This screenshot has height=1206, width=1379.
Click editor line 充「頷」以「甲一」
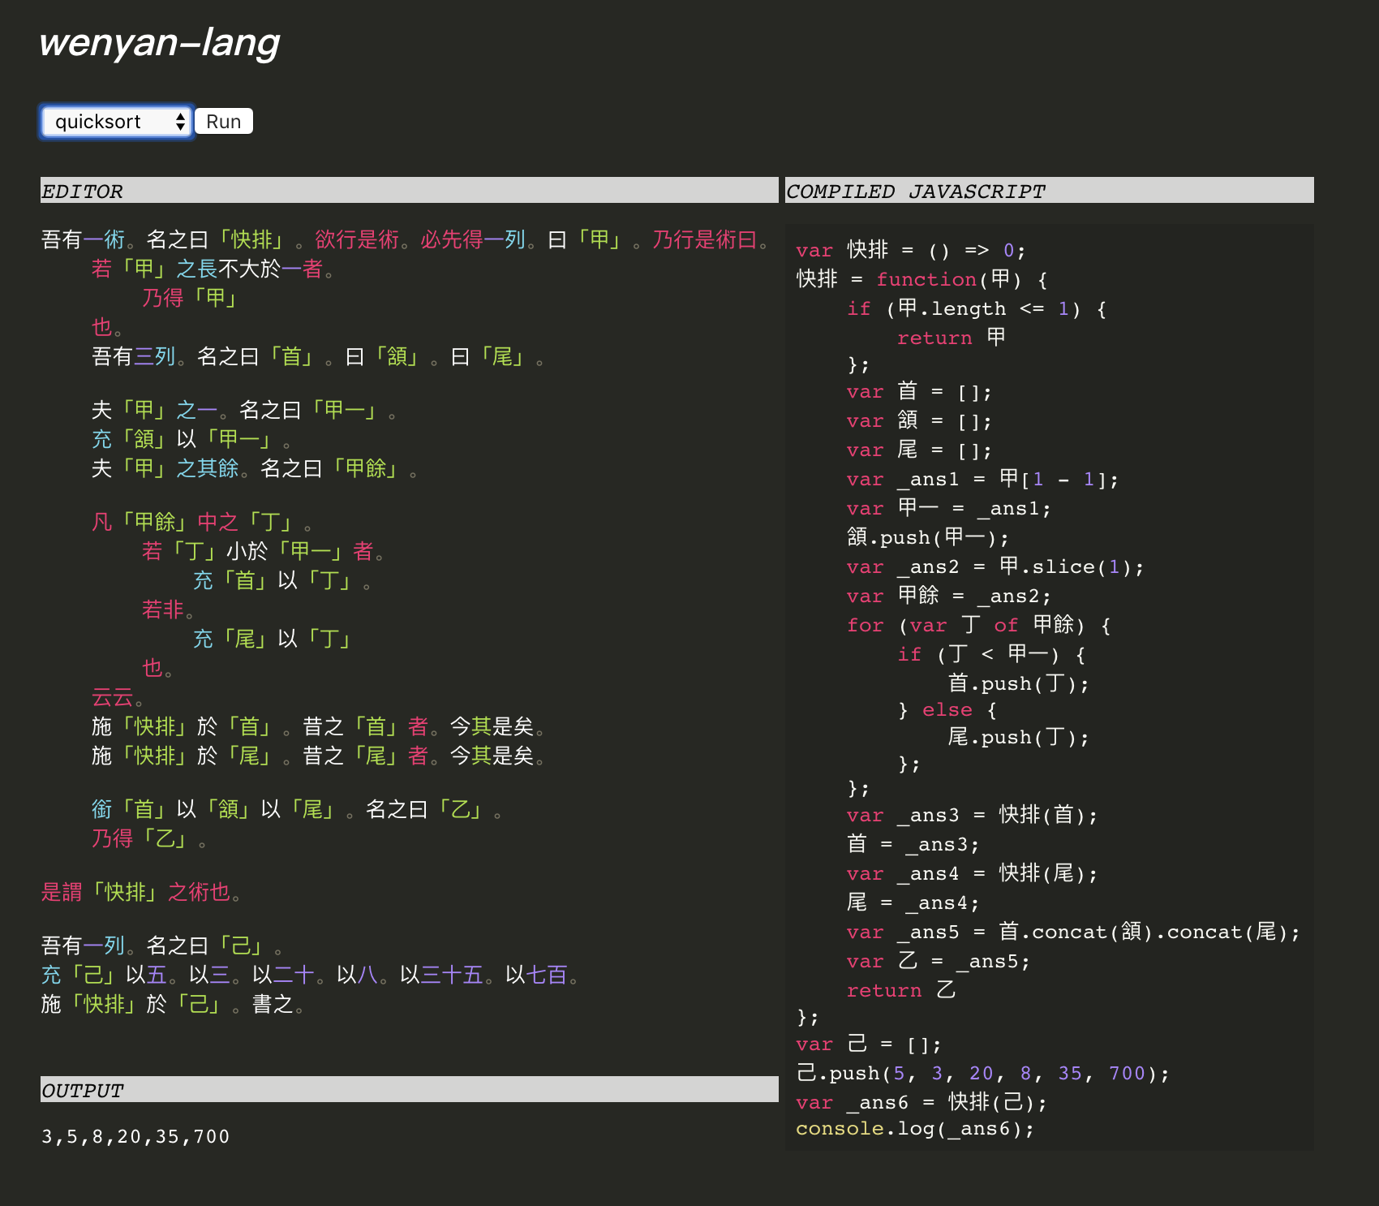pos(191,440)
